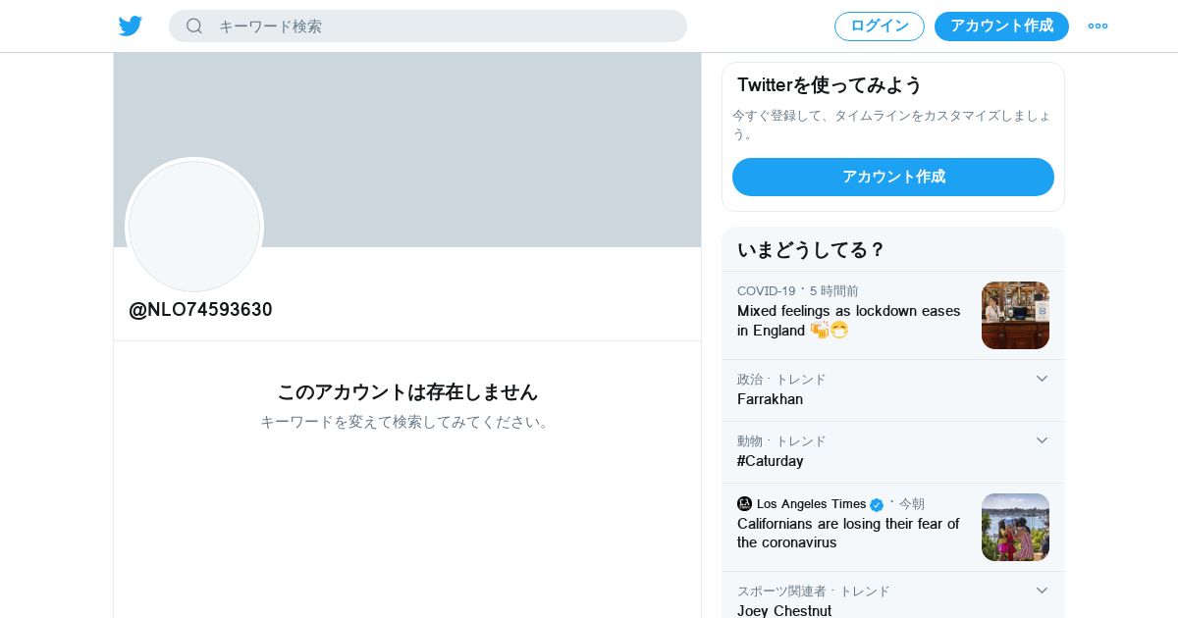
Task: Expand options for the Farrakhan trend
Action: click(x=1043, y=379)
